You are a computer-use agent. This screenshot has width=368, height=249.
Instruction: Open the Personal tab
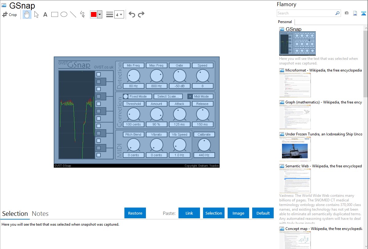tap(285, 22)
